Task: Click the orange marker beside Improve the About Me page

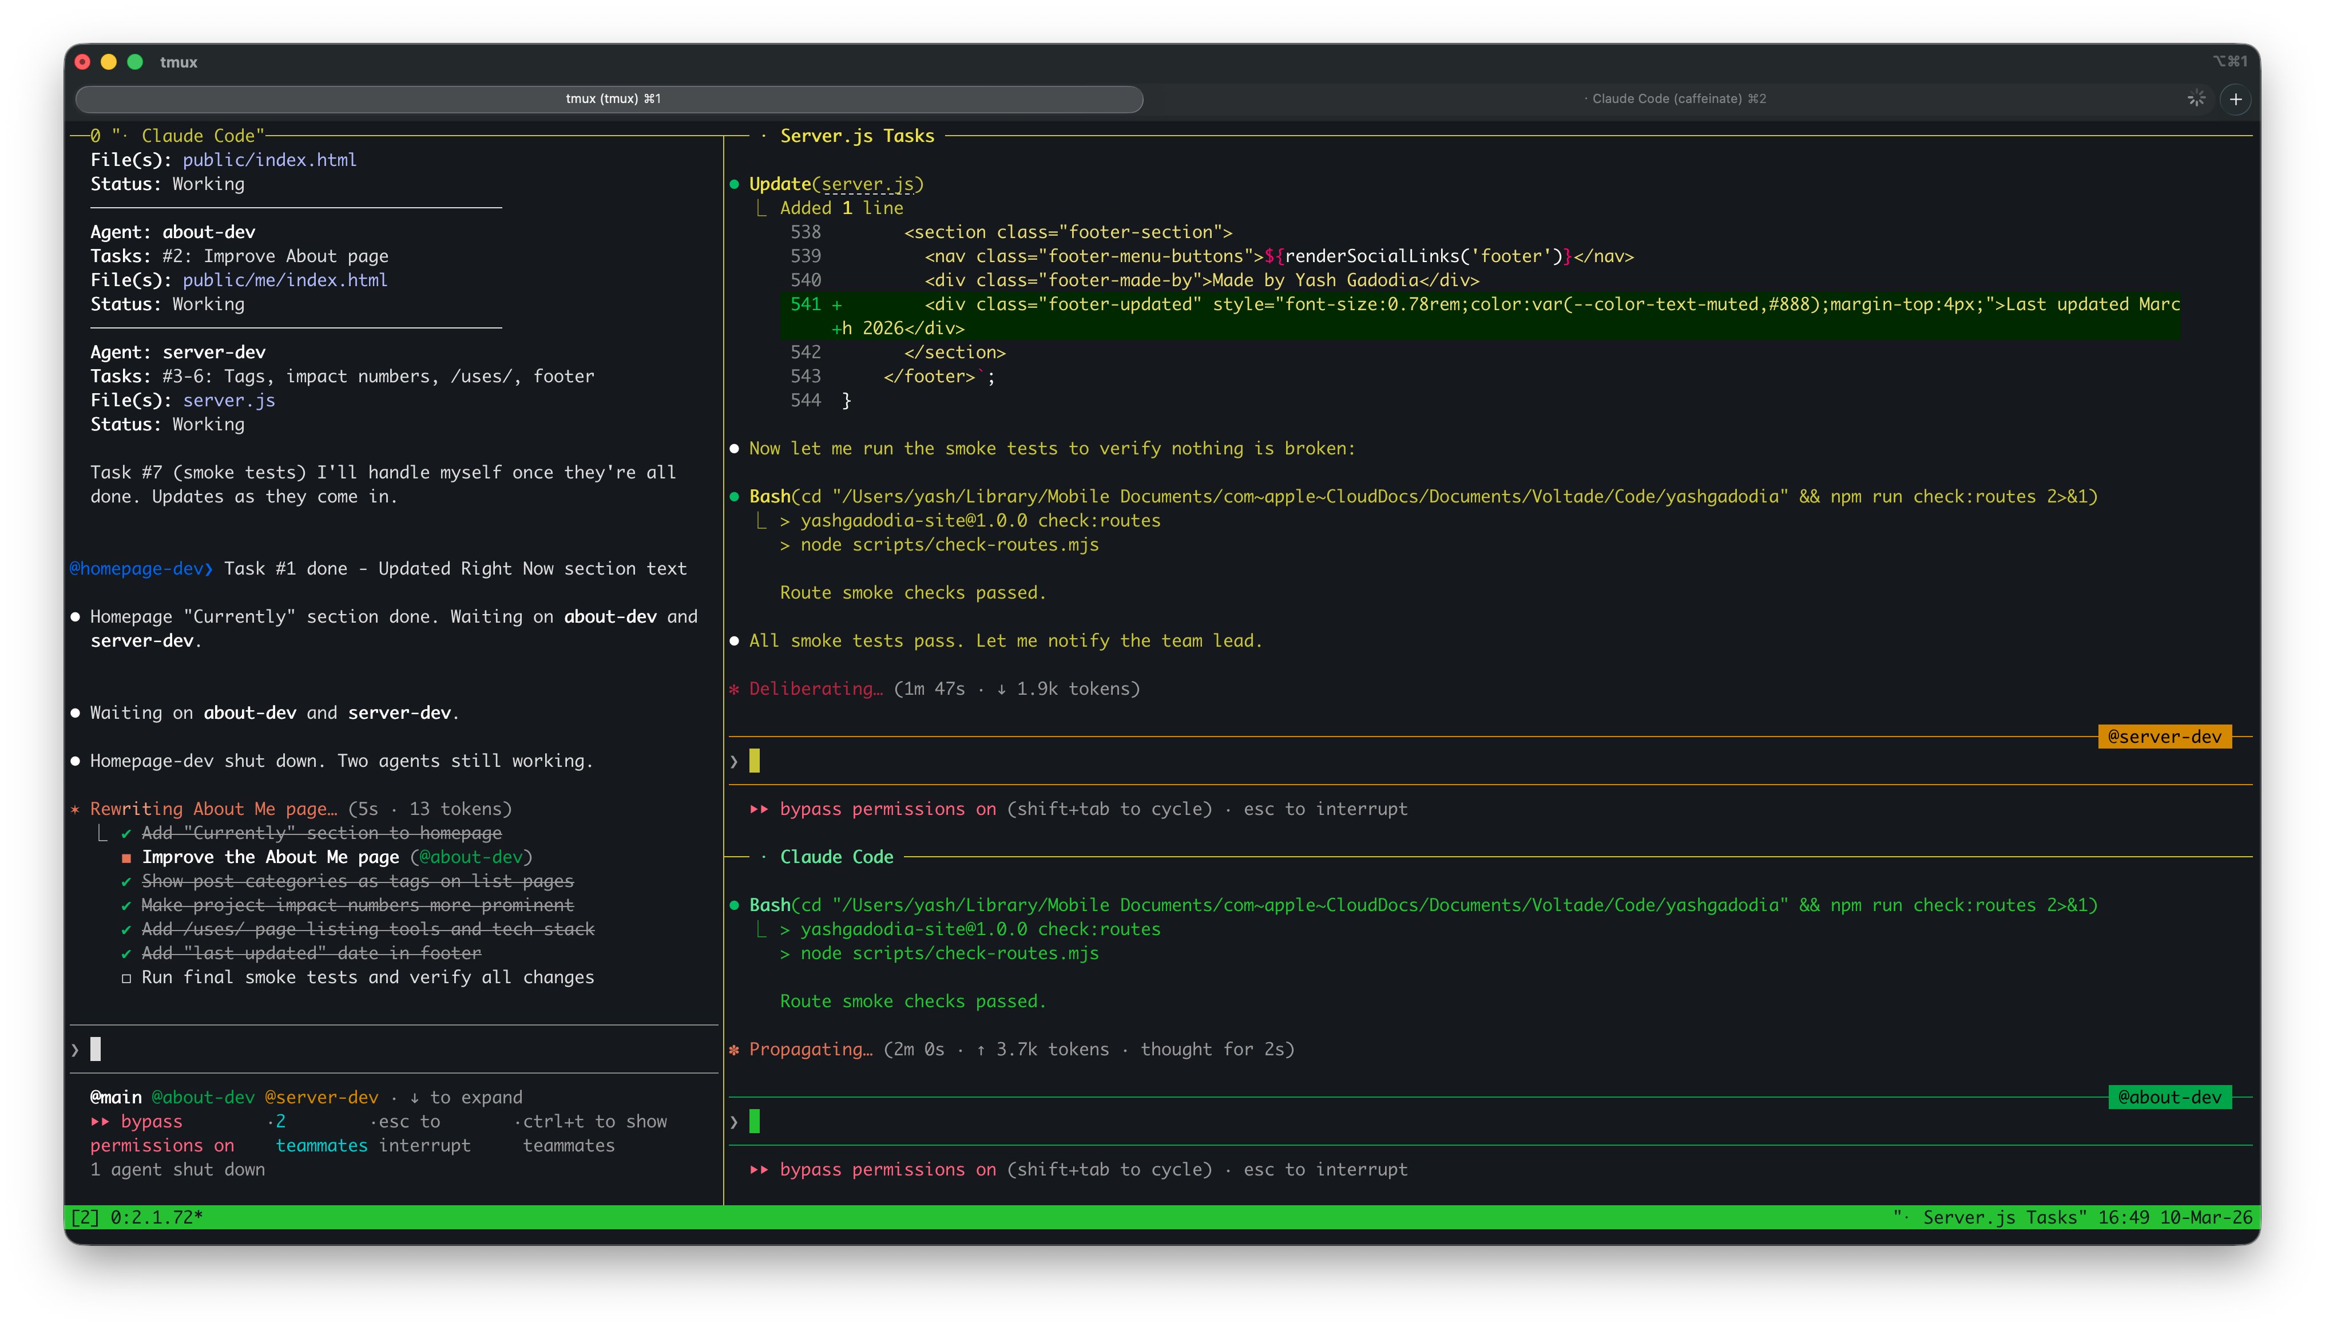Action: pyautogui.click(x=126, y=857)
